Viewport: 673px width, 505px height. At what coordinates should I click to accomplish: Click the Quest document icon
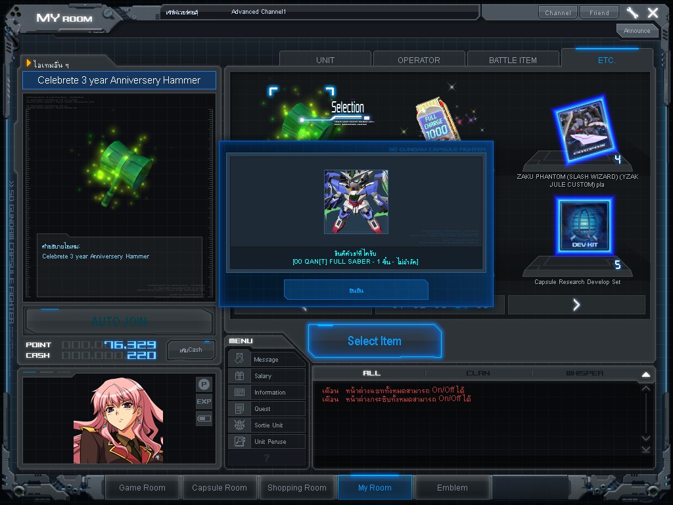239,409
